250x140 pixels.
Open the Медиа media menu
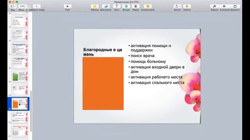136,6
